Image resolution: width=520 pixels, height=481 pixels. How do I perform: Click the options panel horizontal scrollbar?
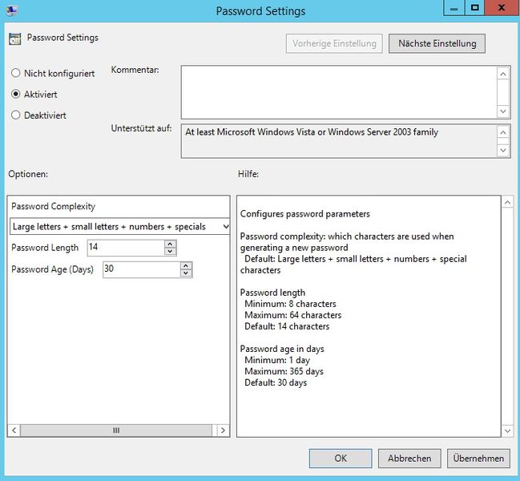pos(116,430)
